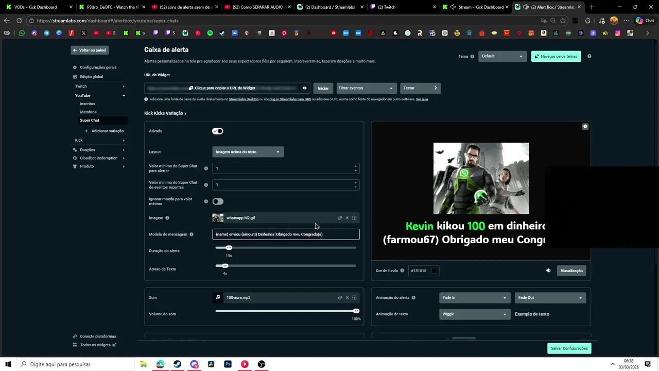Enable Ignorar moeda para valor mínimo switch
The image size is (659, 371).
218,201
